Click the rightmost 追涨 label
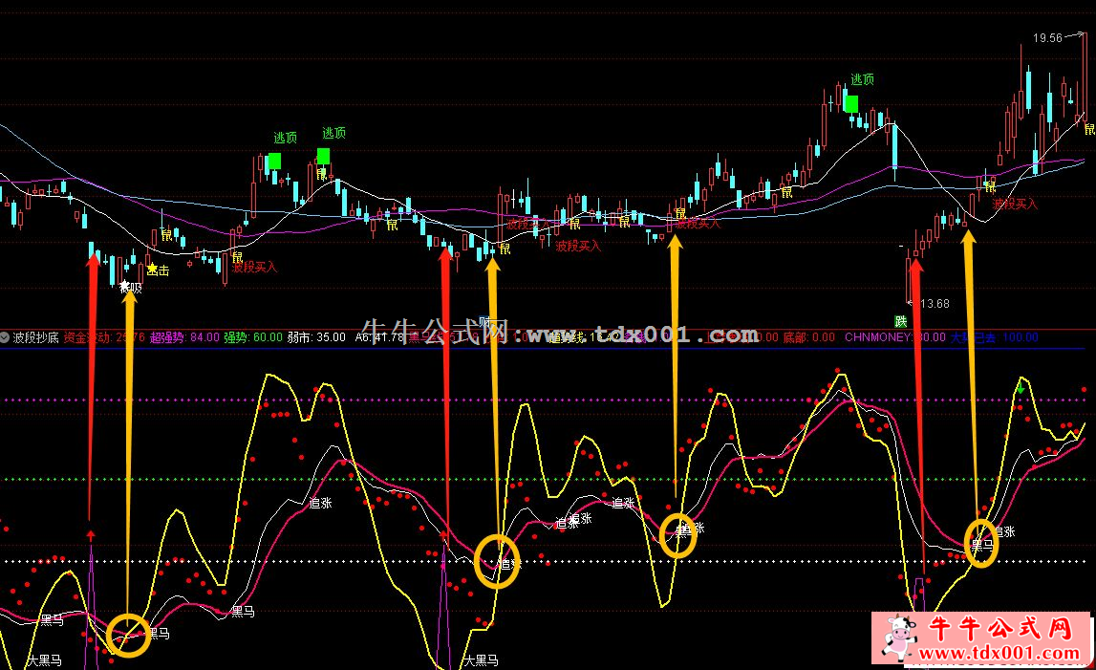 click(1004, 532)
